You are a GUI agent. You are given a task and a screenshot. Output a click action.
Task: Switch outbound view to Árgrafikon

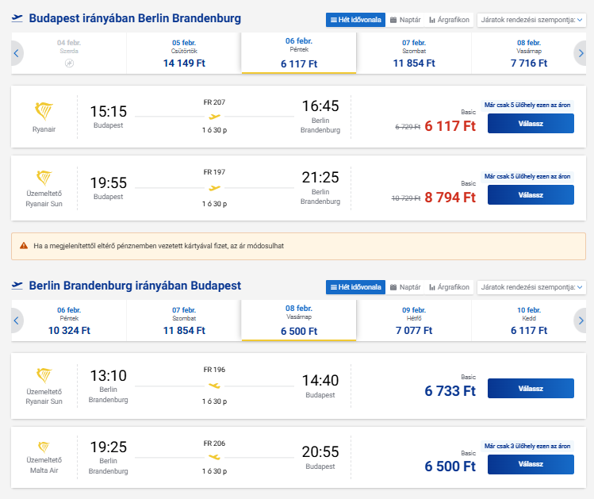point(449,19)
